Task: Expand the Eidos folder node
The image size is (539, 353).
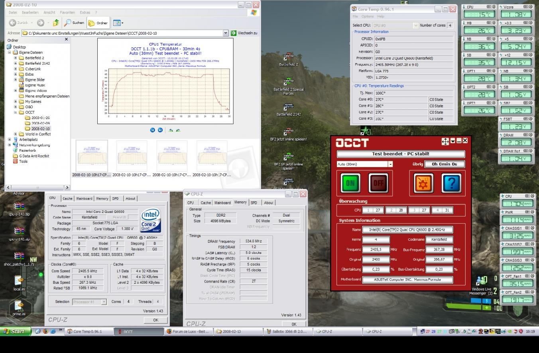Action: point(16,74)
